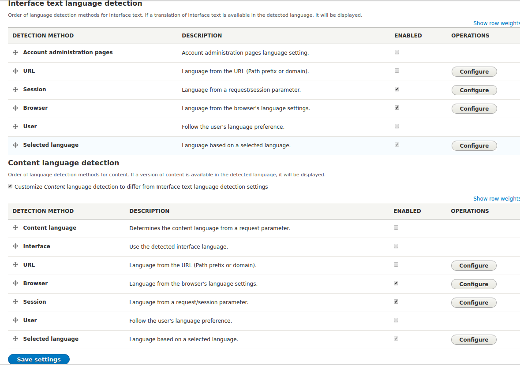Enable Account administration pages detection
520x365 pixels.
(x=397, y=52)
